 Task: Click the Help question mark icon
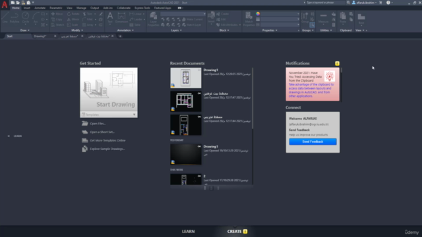[388, 3]
